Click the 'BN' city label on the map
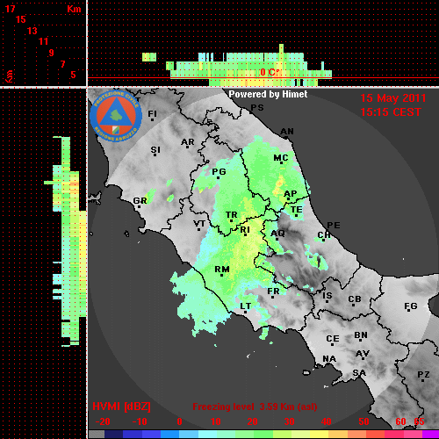Viewport: 439px width, 439px height. click(x=361, y=335)
